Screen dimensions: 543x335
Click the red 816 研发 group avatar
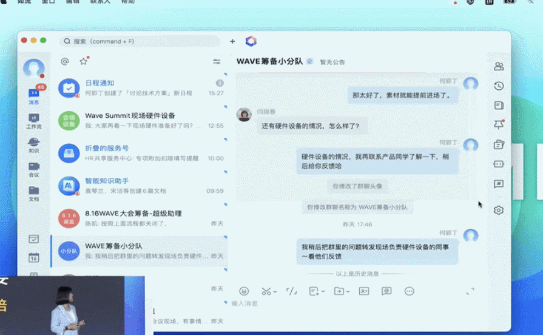pyautogui.click(x=69, y=218)
